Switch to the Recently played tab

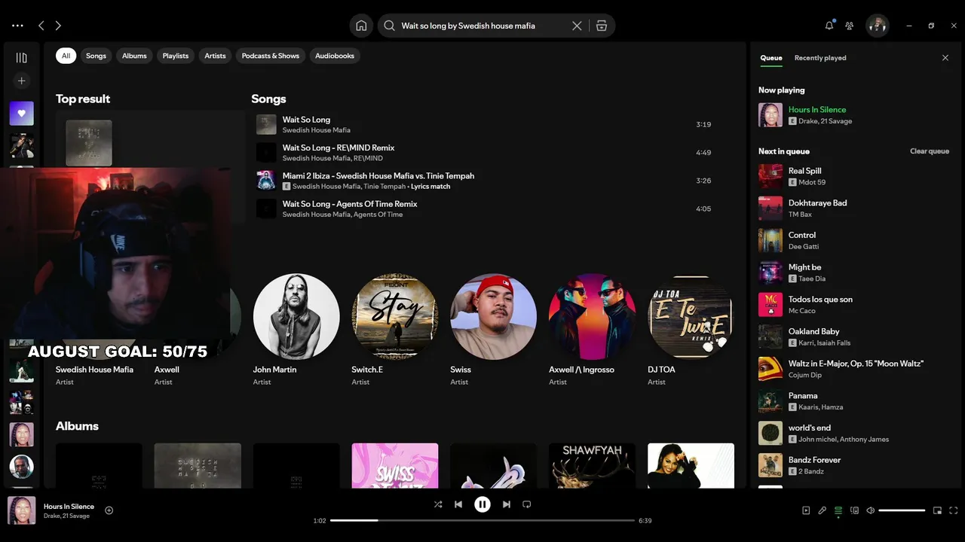820,58
